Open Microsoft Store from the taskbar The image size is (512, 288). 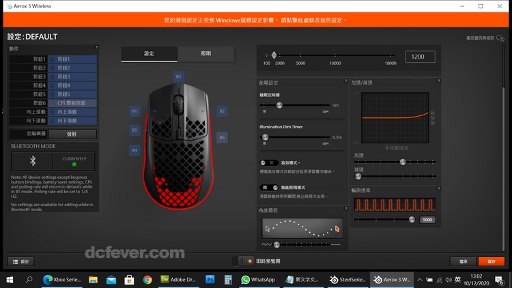(x=129, y=280)
